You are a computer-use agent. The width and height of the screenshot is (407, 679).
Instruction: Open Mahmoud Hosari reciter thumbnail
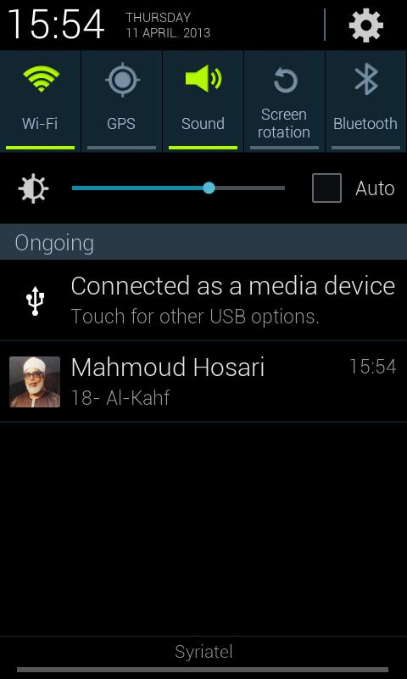pos(35,382)
